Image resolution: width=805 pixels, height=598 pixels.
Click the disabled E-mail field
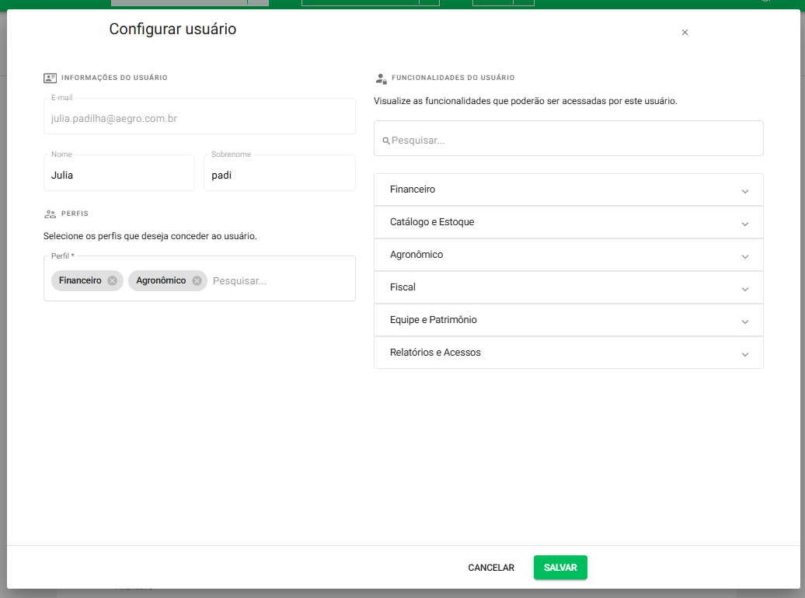coord(200,119)
